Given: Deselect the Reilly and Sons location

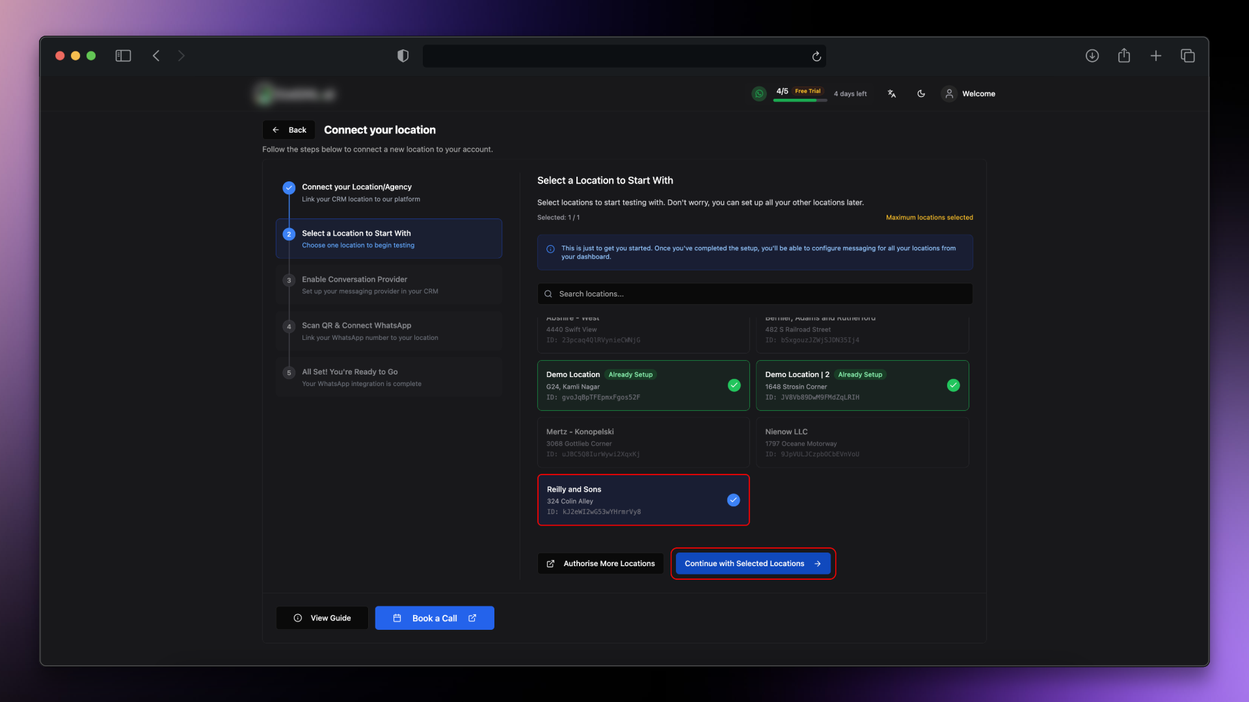Looking at the screenshot, I should (x=733, y=500).
